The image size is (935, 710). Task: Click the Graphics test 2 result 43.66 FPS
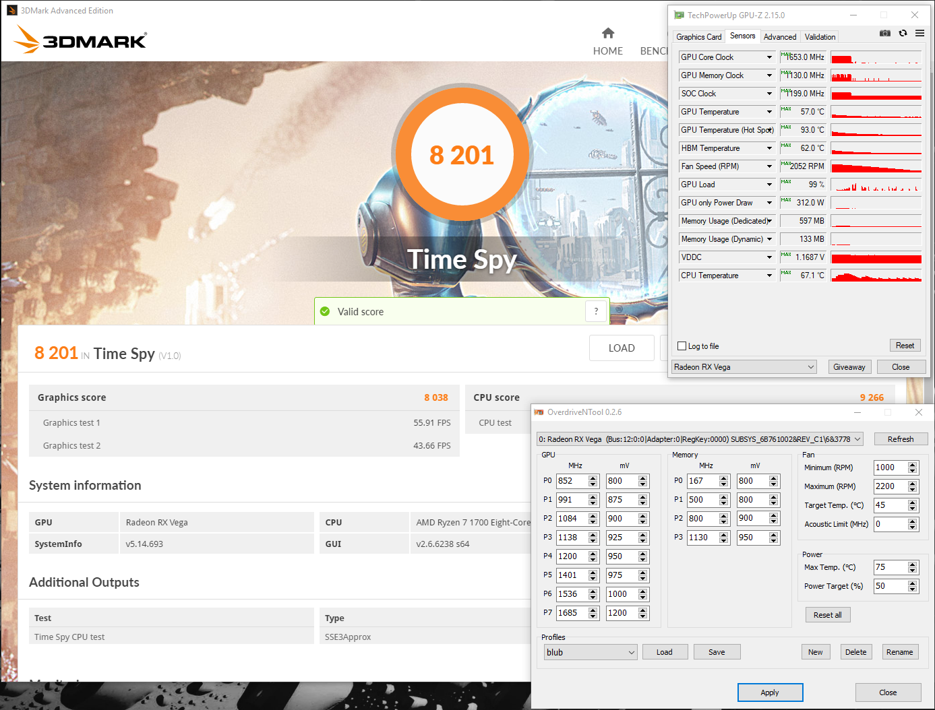(432, 446)
